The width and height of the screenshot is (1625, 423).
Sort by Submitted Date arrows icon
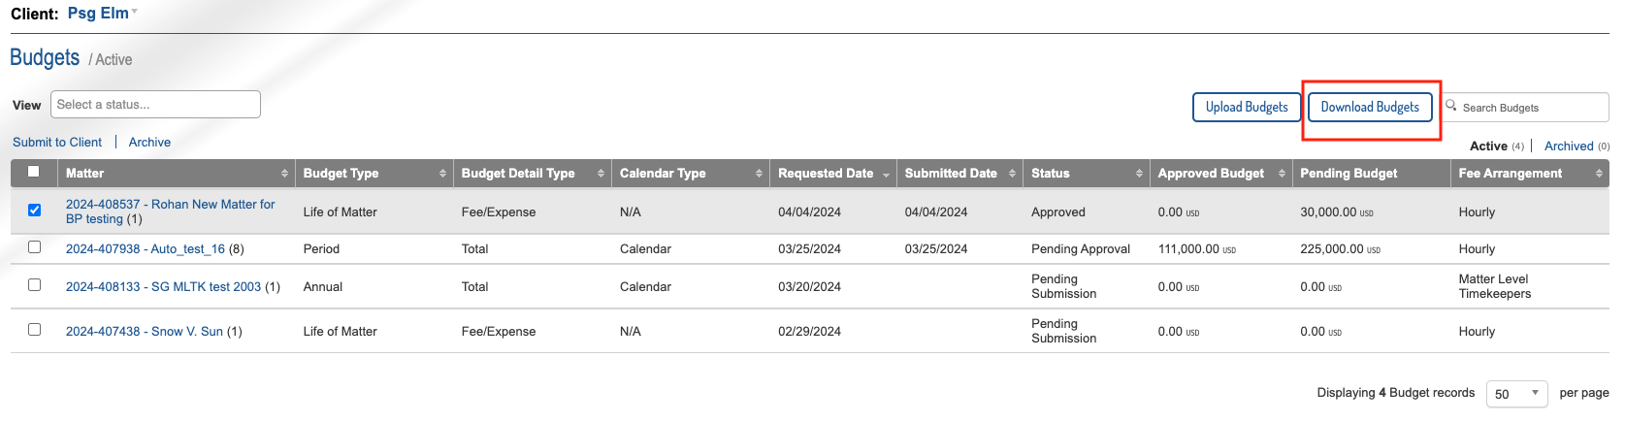(1012, 174)
